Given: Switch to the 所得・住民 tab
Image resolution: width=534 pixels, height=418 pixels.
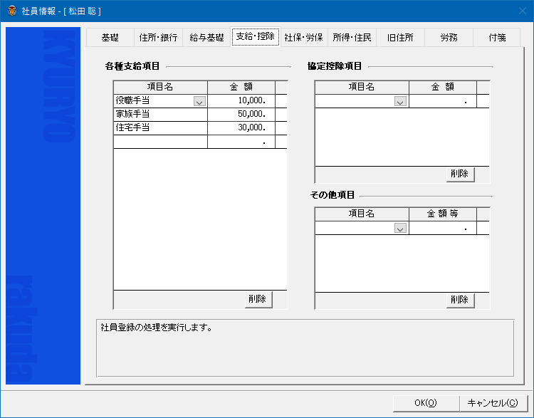Looking at the screenshot, I should (x=352, y=38).
